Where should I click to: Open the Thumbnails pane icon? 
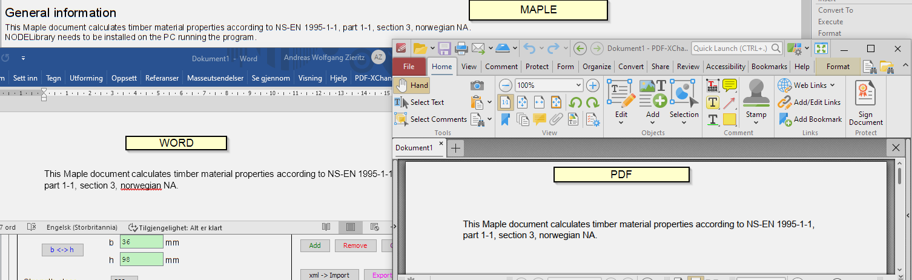pyautogui.click(x=522, y=119)
